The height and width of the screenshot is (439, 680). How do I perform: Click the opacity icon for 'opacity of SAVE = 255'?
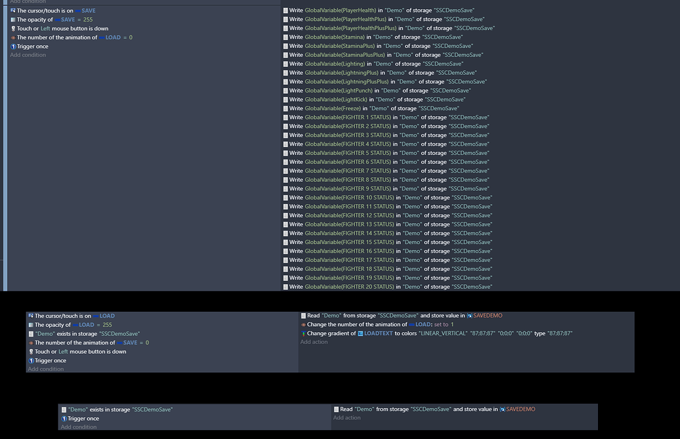coord(13,20)
